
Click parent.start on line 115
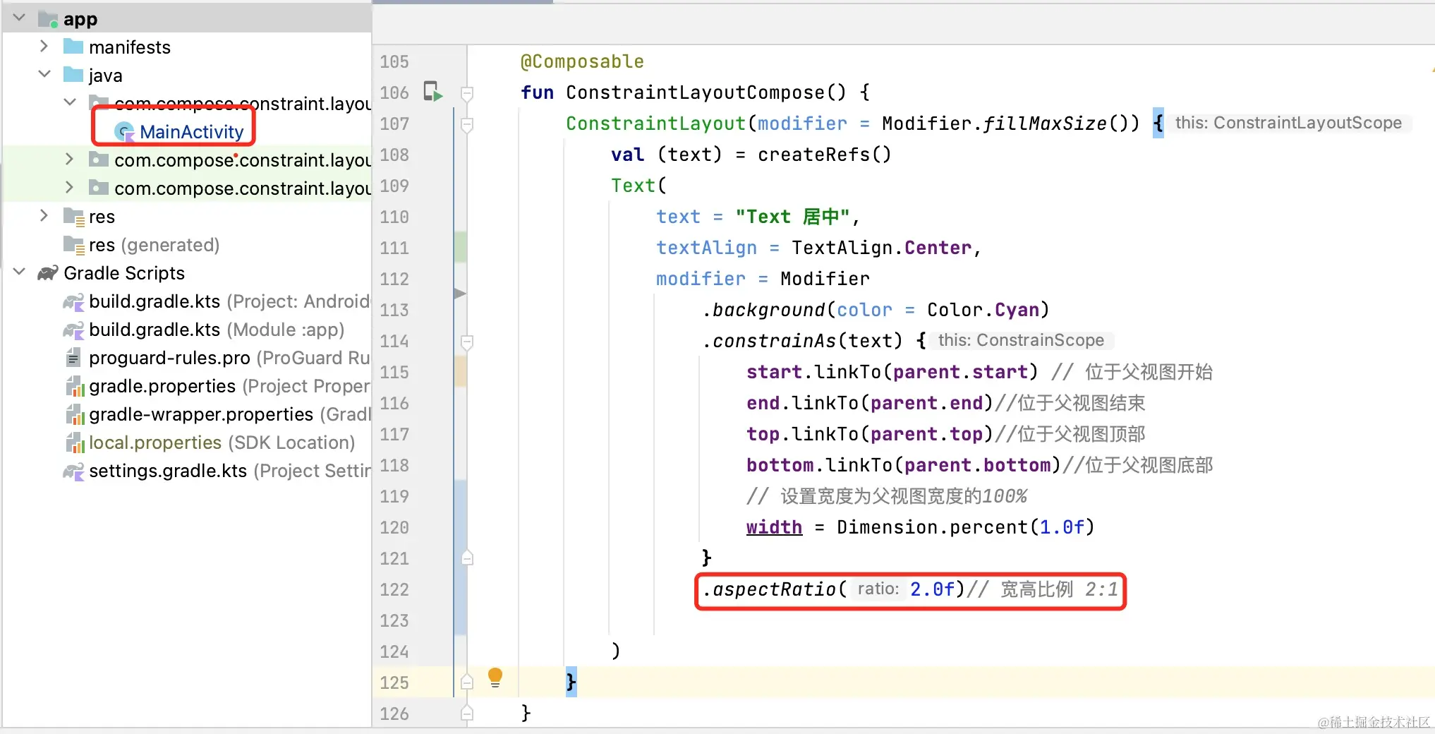click(960, 373)
